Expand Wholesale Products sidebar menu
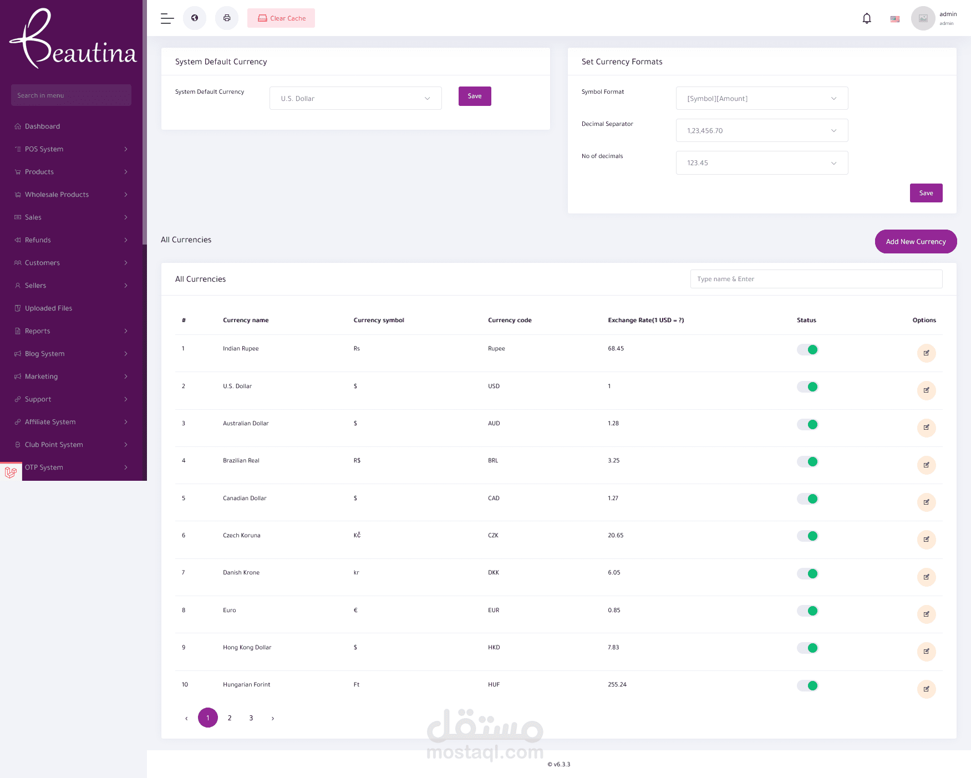This screenshot has width=971, height=778. 71,195
